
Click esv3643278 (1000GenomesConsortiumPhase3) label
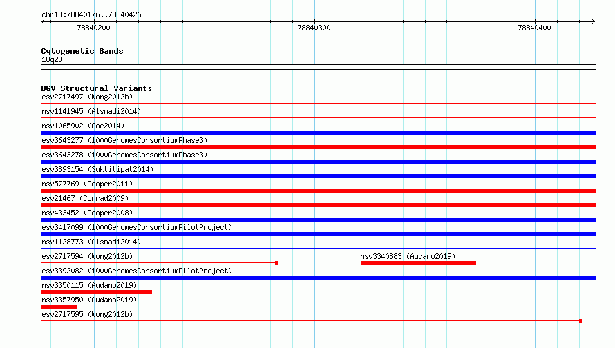124,155
